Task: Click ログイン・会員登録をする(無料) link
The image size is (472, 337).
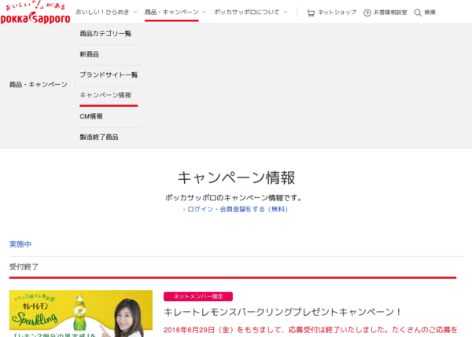Action: 238,209
